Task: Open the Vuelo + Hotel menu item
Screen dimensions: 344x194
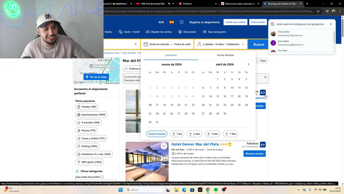Action: point(129,32)
